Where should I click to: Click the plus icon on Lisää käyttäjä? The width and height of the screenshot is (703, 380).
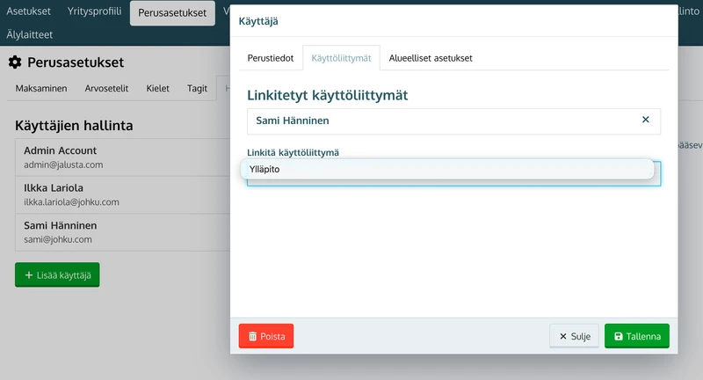click(x=29, y=274)
